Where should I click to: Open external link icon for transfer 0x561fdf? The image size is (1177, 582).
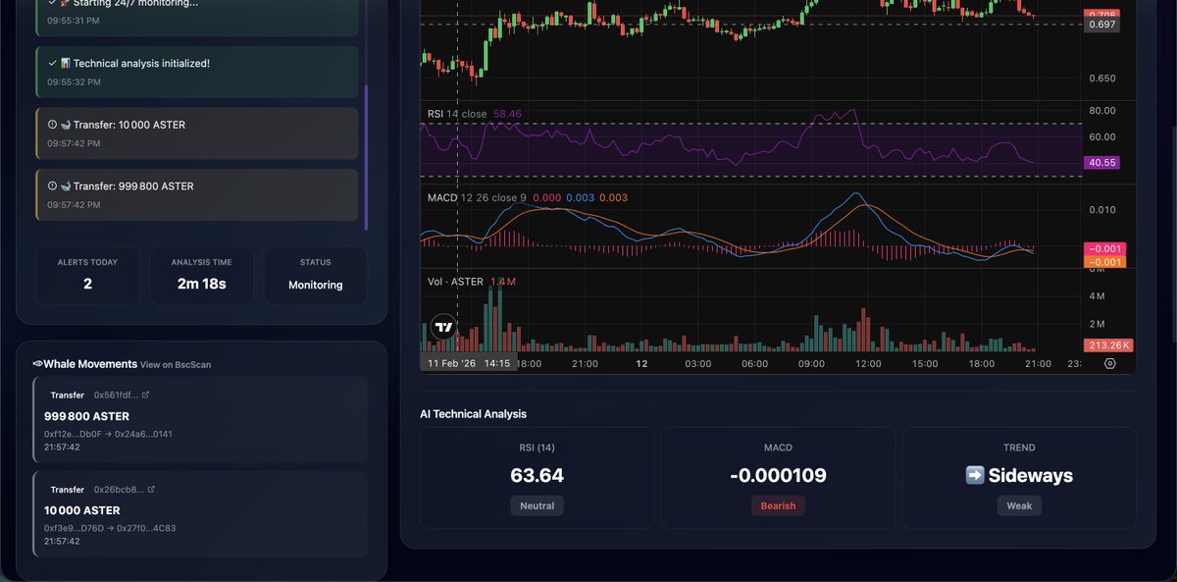pyautogui.click(x=145, y=395)
